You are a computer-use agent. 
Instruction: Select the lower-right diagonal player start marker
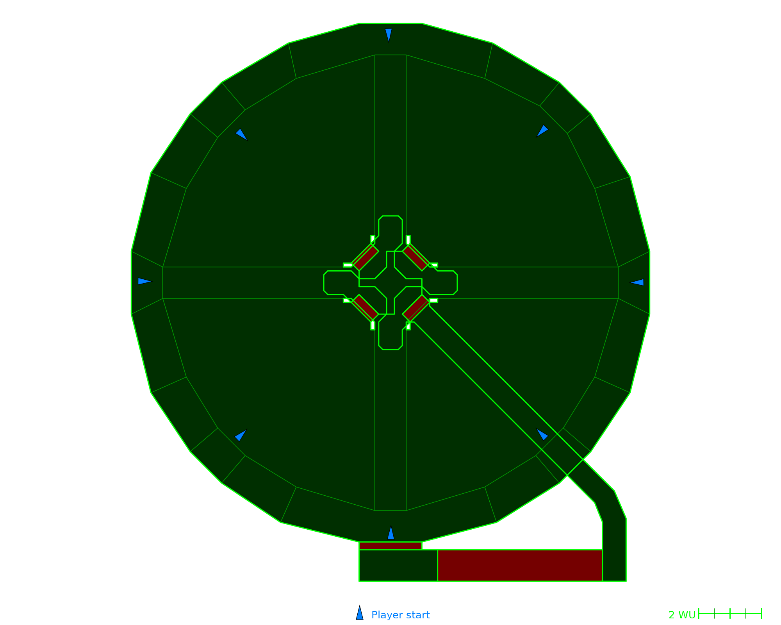coord(542,434)
